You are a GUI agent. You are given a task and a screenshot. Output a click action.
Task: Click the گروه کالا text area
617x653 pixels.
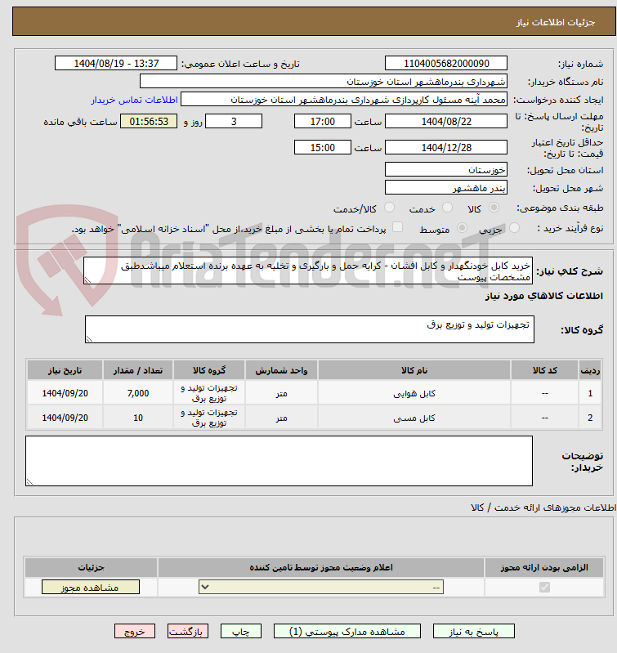(x=310, y=329)
